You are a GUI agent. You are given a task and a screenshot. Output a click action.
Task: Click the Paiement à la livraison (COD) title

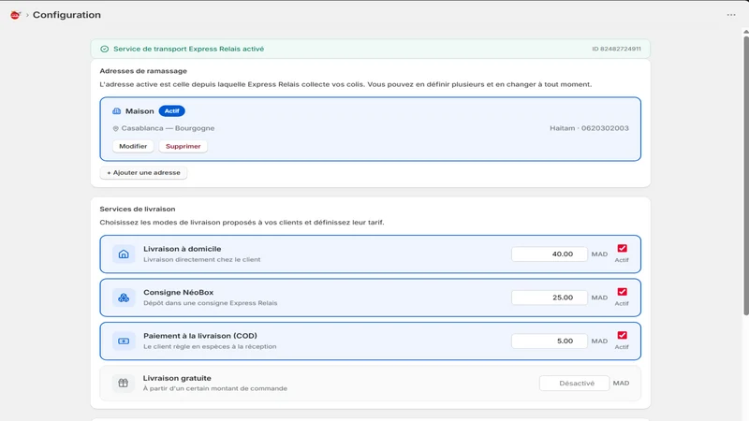click(x=200, y=336)
